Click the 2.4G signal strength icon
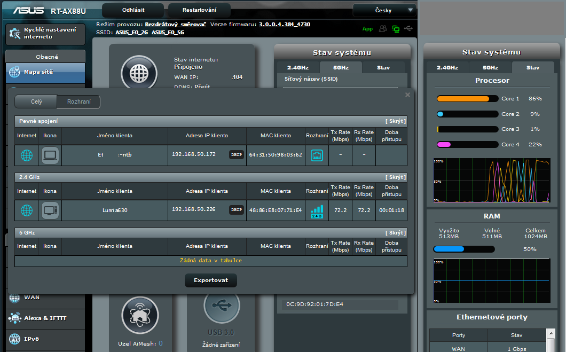The image size is (566, 352). (317, 212)
